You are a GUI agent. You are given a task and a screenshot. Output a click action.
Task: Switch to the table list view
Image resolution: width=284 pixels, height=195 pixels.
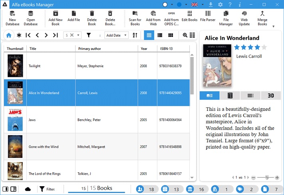click(x=149, y=35)
